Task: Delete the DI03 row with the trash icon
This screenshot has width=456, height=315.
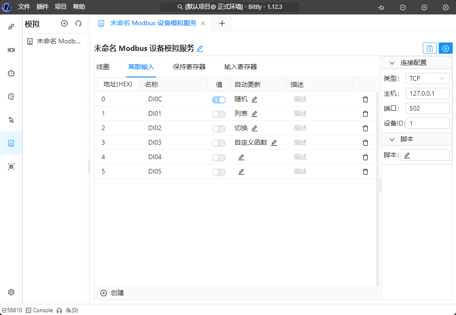Action: click(x=365, y=143)
